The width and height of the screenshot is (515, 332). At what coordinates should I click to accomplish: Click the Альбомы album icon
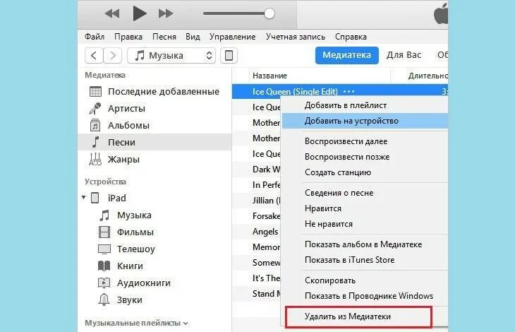(95, 125)
